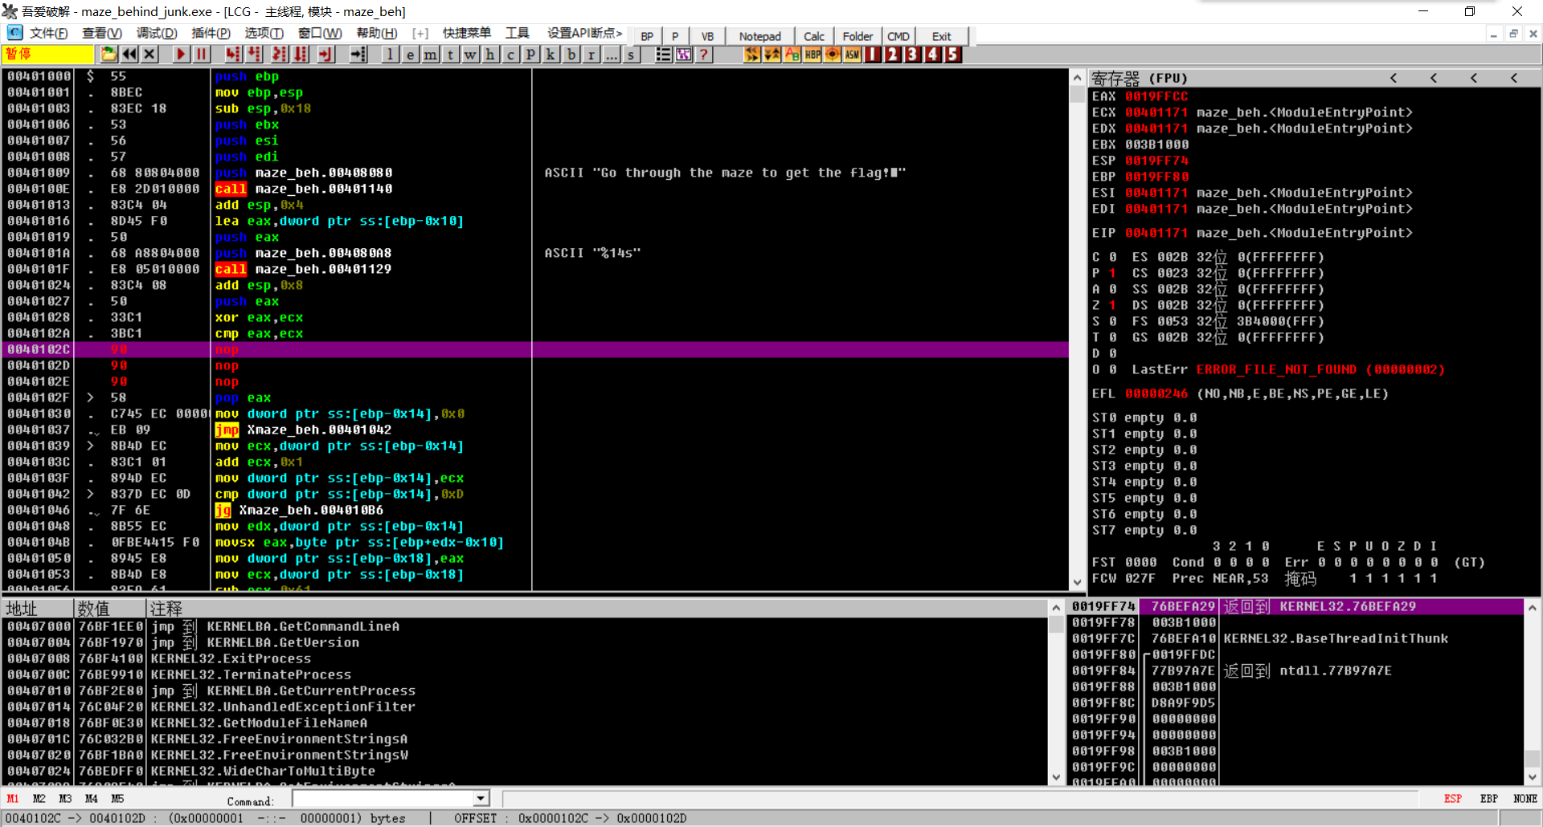
Task: Select the nop row at address 0040102D
Action: pyautogui.click(x=537, y=365)
